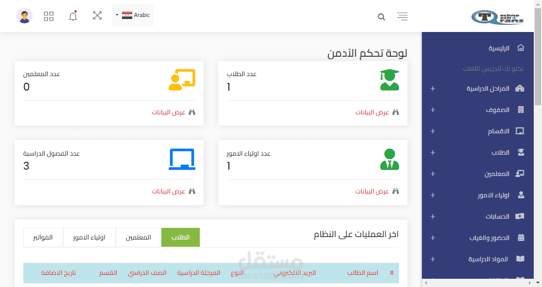
Task: Click the Techno Trans logo
Action: tap(498, 17)
